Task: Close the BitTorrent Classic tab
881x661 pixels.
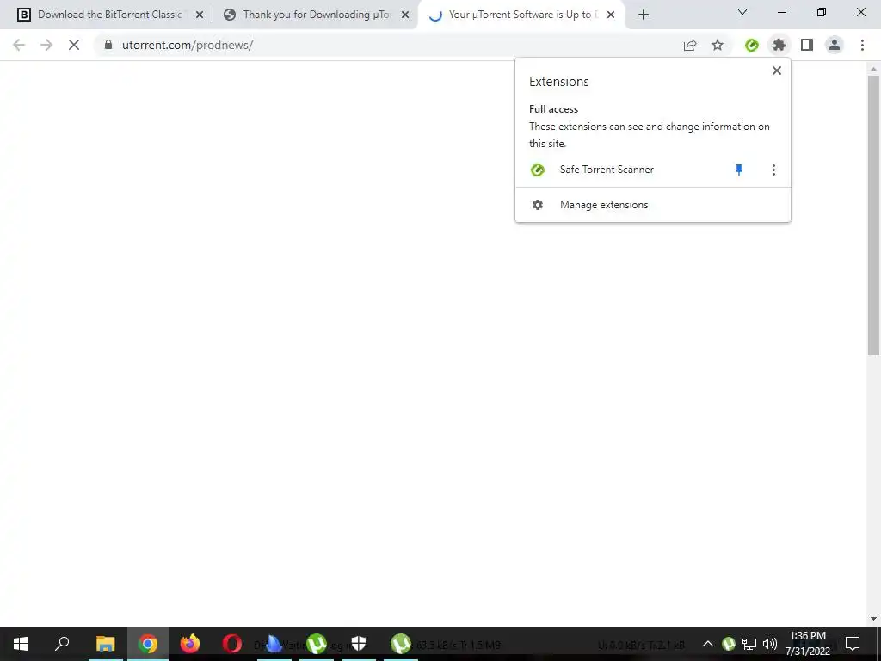Action: point(200,15)
